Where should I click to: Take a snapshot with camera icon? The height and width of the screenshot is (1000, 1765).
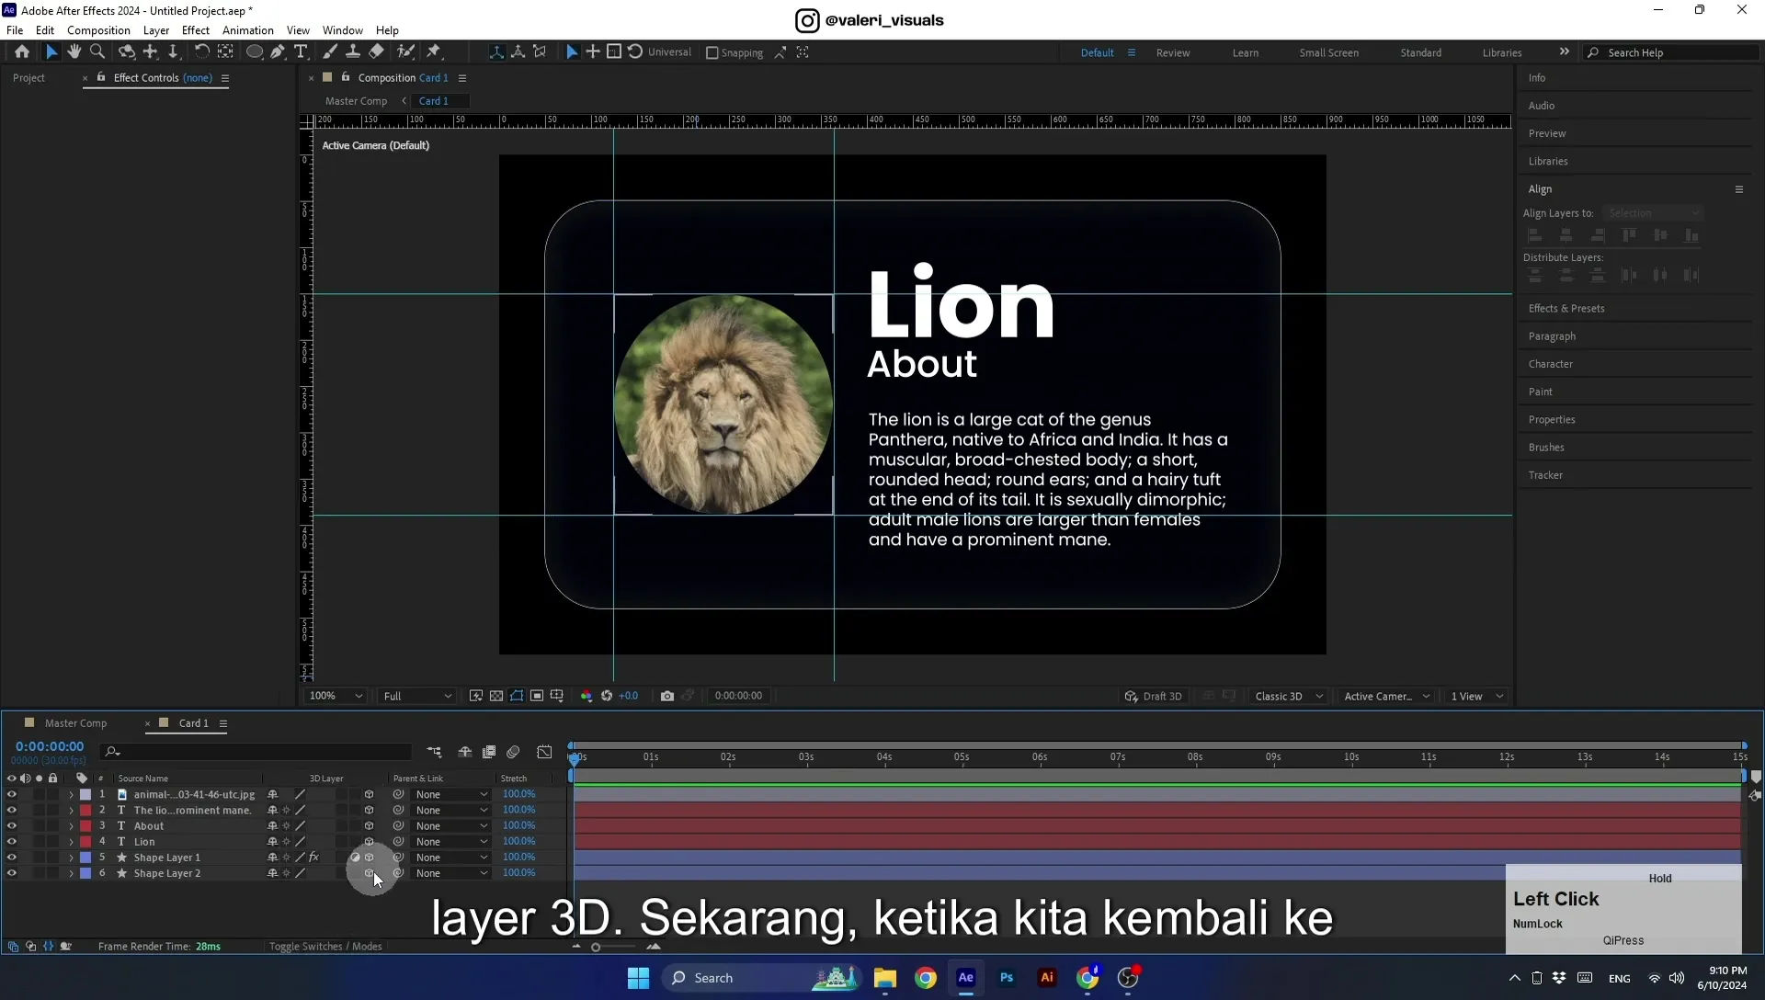(667, 696)
